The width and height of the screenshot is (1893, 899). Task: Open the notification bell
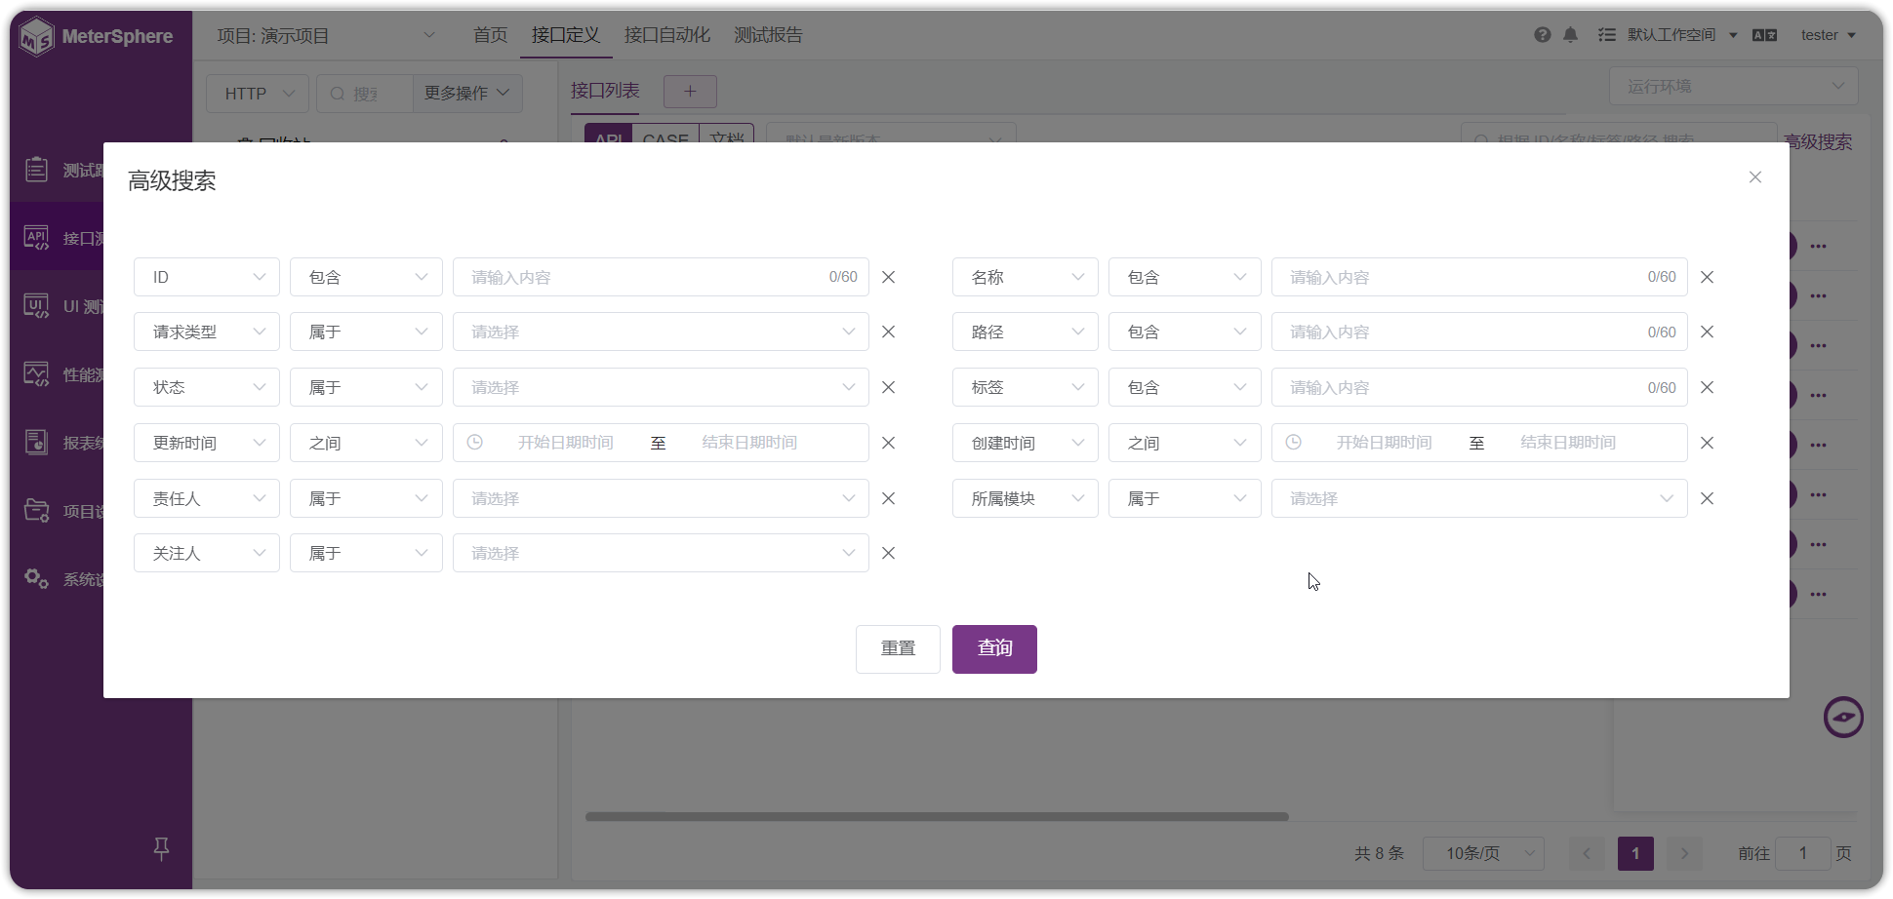click(1570, 35)
